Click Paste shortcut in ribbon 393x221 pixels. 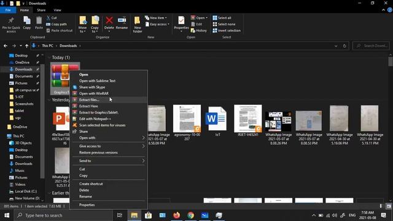pos(60,31)
